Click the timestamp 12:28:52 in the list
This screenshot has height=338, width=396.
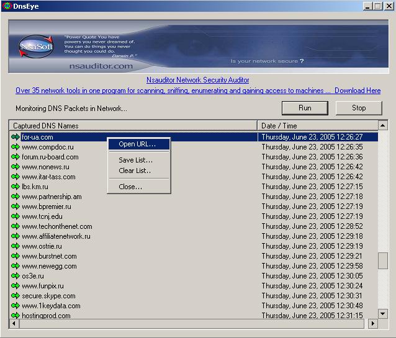(x=312, y=226)
